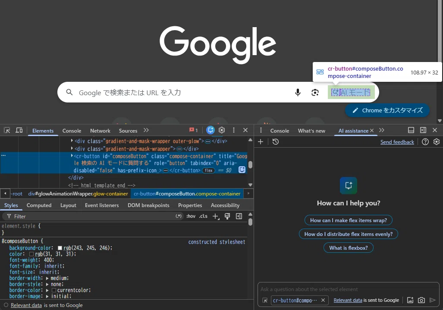The width and height of the screenshot is (443, 310).
Task: Close the AI assistance tab
Action: (x=372, y=130)
